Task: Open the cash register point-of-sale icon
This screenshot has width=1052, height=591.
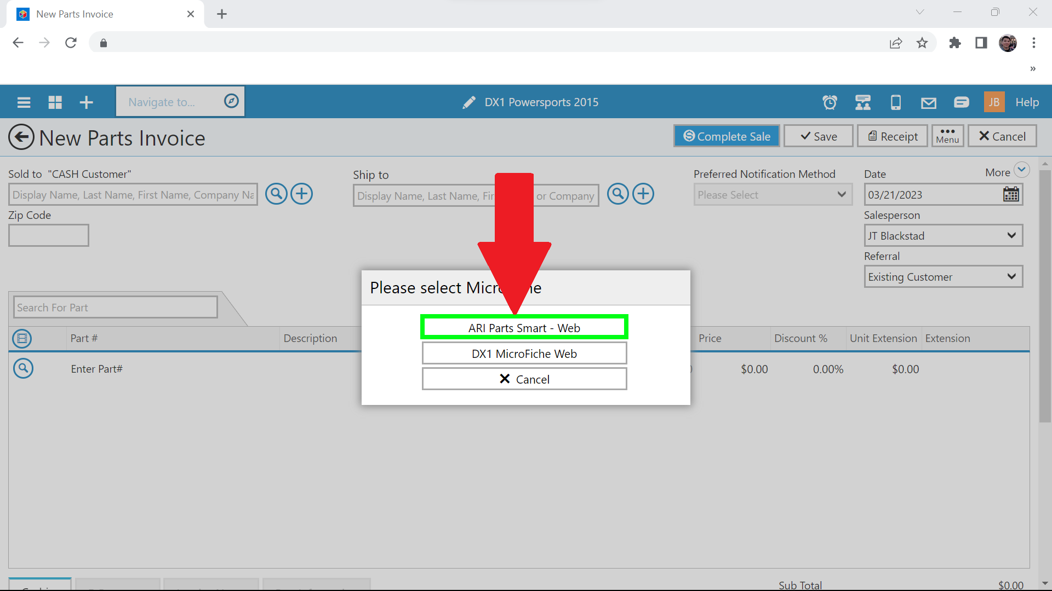Action: [x=863, y=102]
